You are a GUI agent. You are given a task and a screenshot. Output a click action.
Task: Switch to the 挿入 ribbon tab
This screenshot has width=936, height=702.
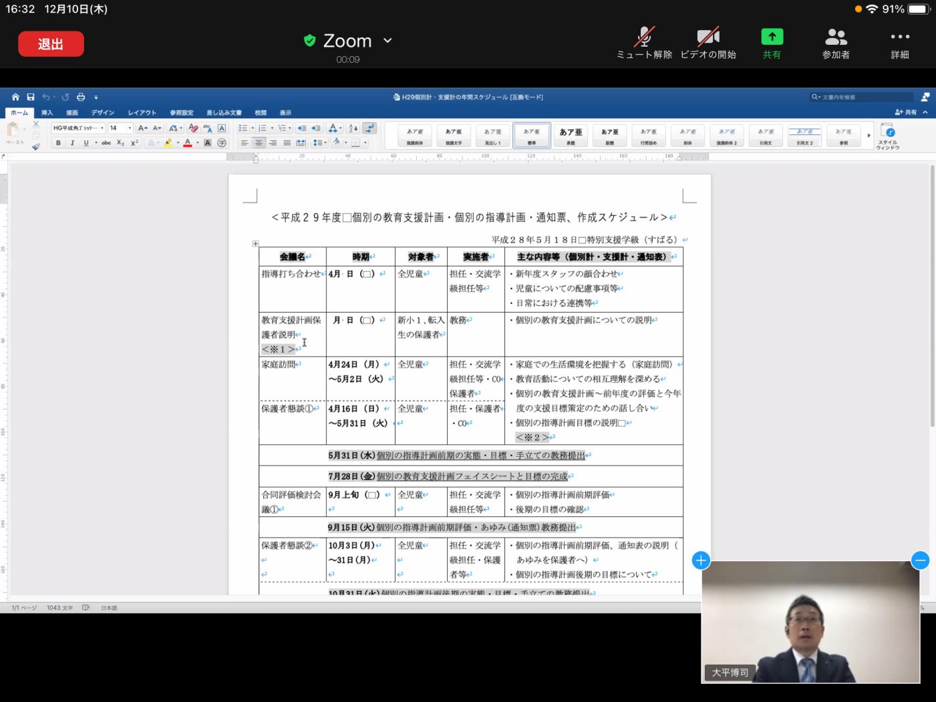pyautogui.click(x=46, y=112)
